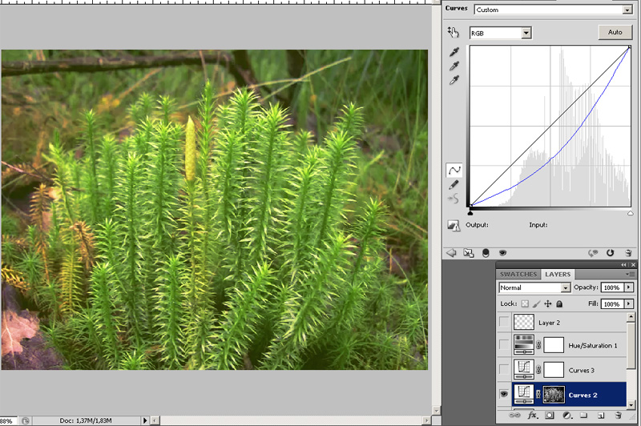
Task: Click the reset adjustment icon in Curves
Action: 611,253
